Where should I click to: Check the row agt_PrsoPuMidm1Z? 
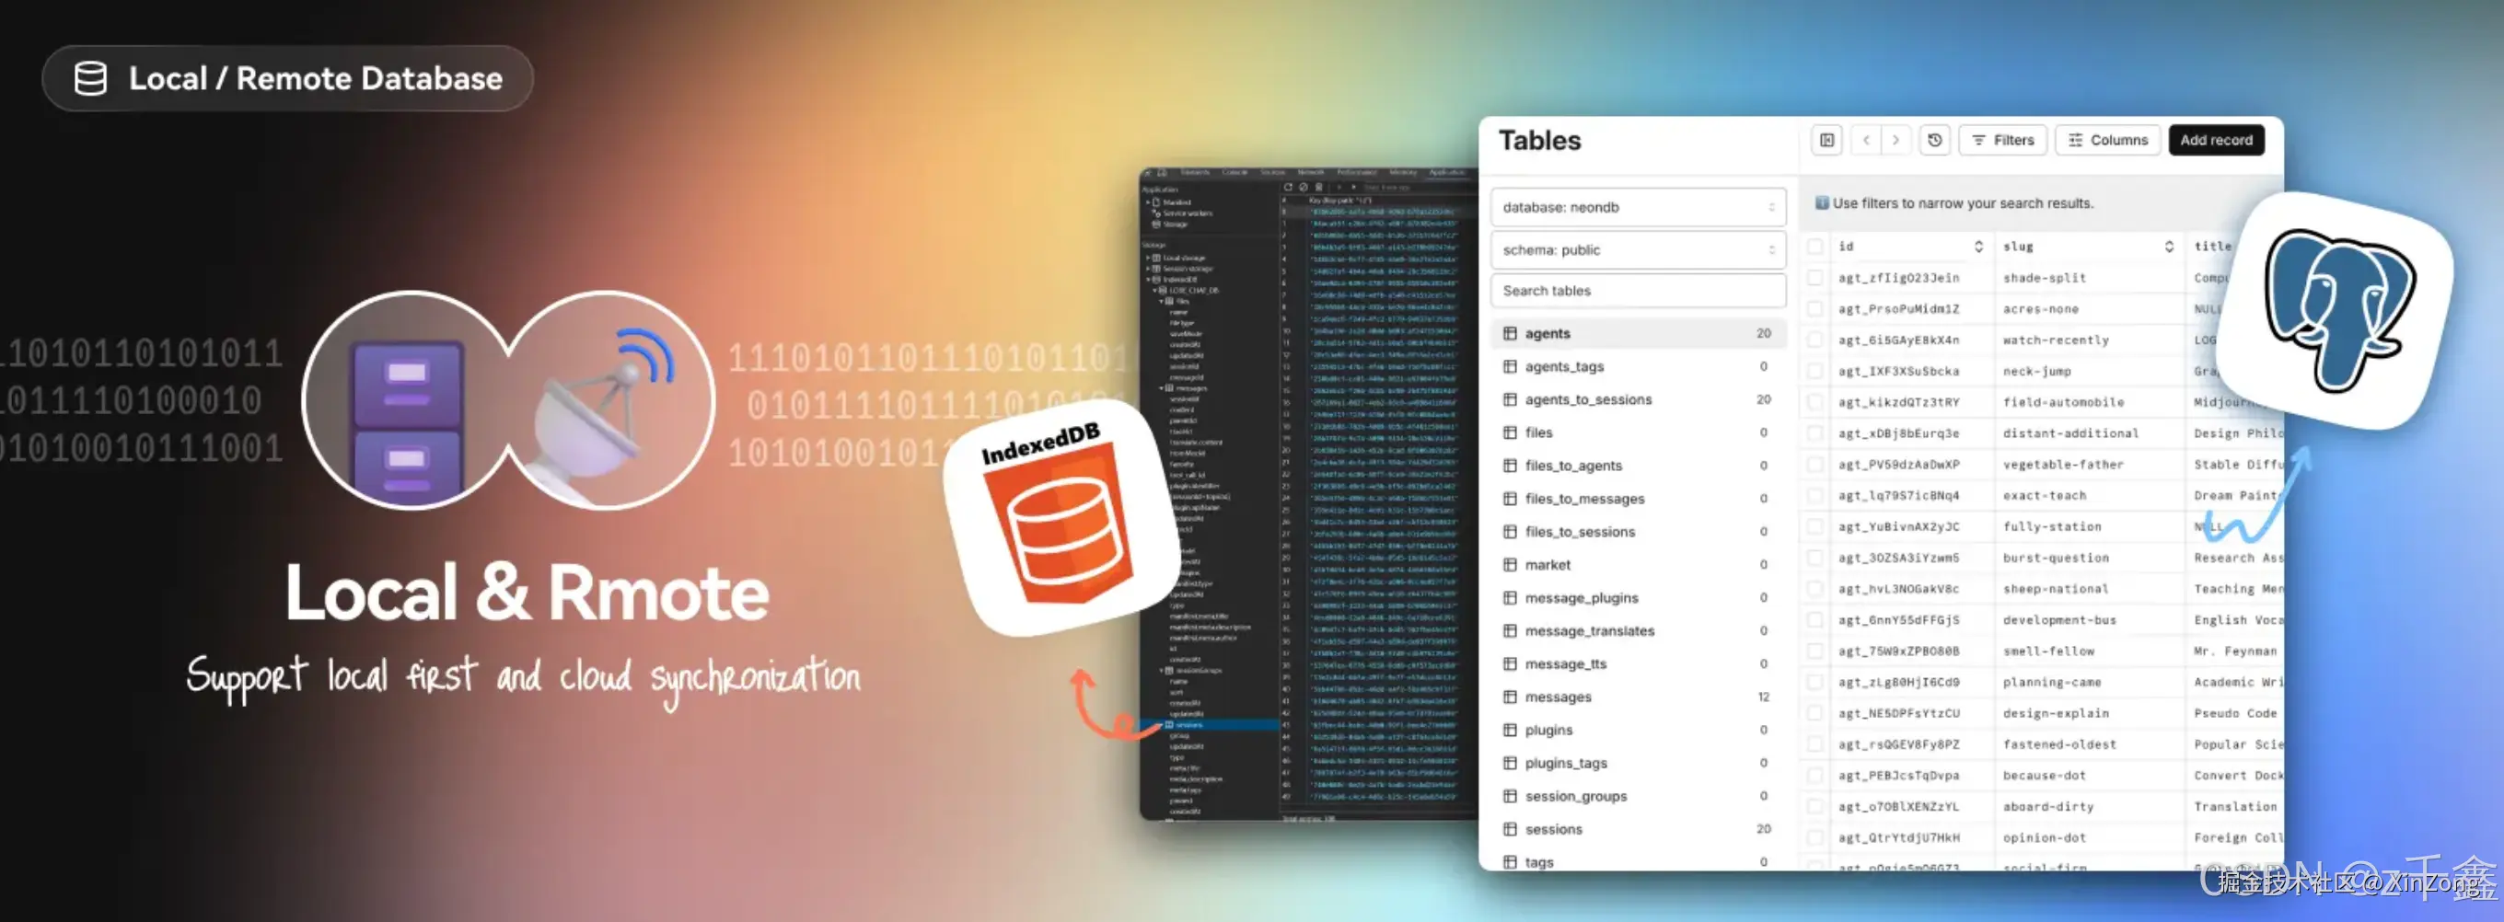point(1814,309)
